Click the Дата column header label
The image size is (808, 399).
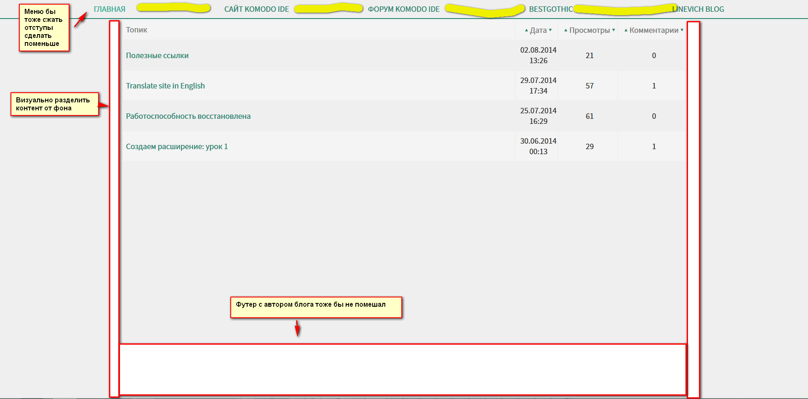click(x=538, y=30)
